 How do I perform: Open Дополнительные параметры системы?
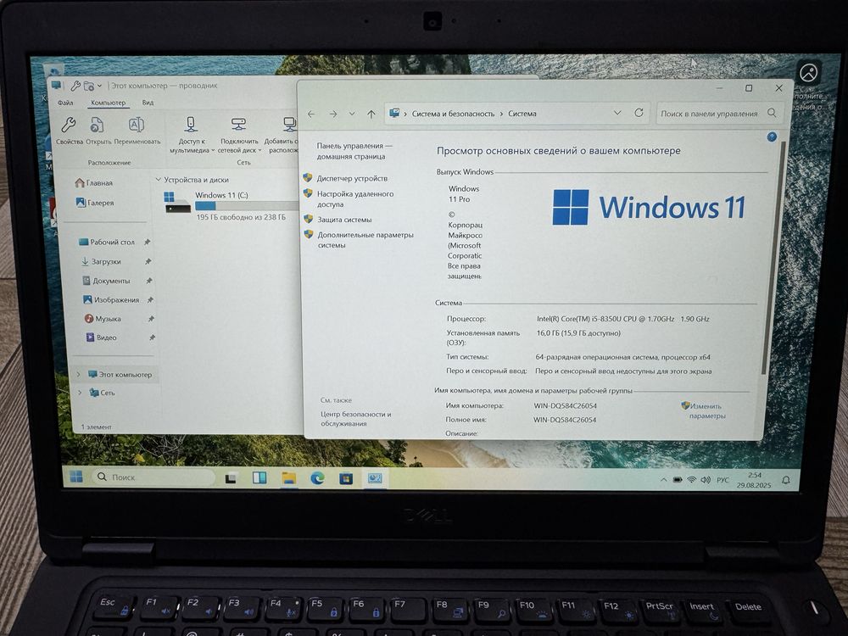pyautogui.click(x=365, y=240)
